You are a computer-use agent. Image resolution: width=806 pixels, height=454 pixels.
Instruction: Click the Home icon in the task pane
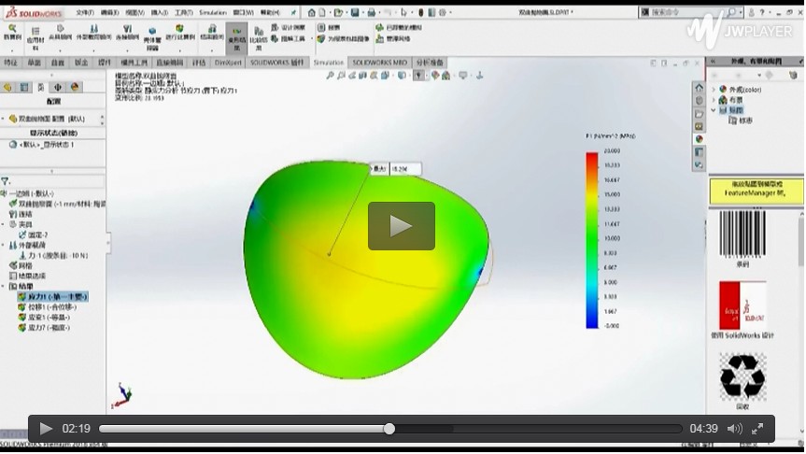[699, 87]
